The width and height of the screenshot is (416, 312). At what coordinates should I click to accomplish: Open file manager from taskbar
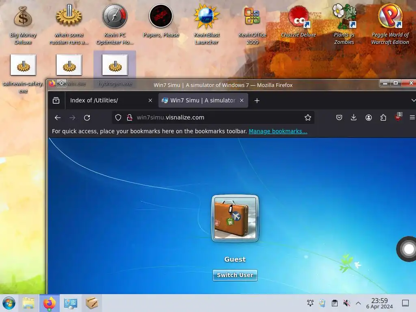(x=28, y=303)
